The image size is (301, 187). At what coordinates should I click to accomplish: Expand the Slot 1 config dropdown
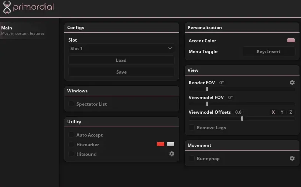pyautogui.click(x=121, y=49)
